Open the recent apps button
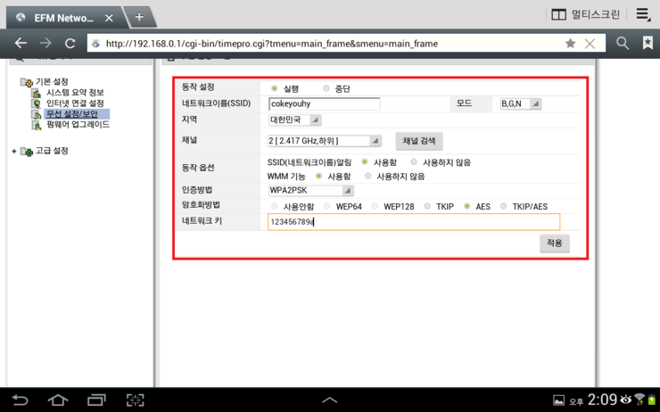This screenshot has width=660, height=412. click(x=96, y=400)
